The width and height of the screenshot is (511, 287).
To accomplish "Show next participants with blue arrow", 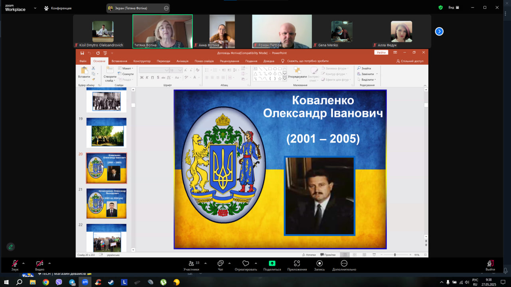I will point(439,32).
